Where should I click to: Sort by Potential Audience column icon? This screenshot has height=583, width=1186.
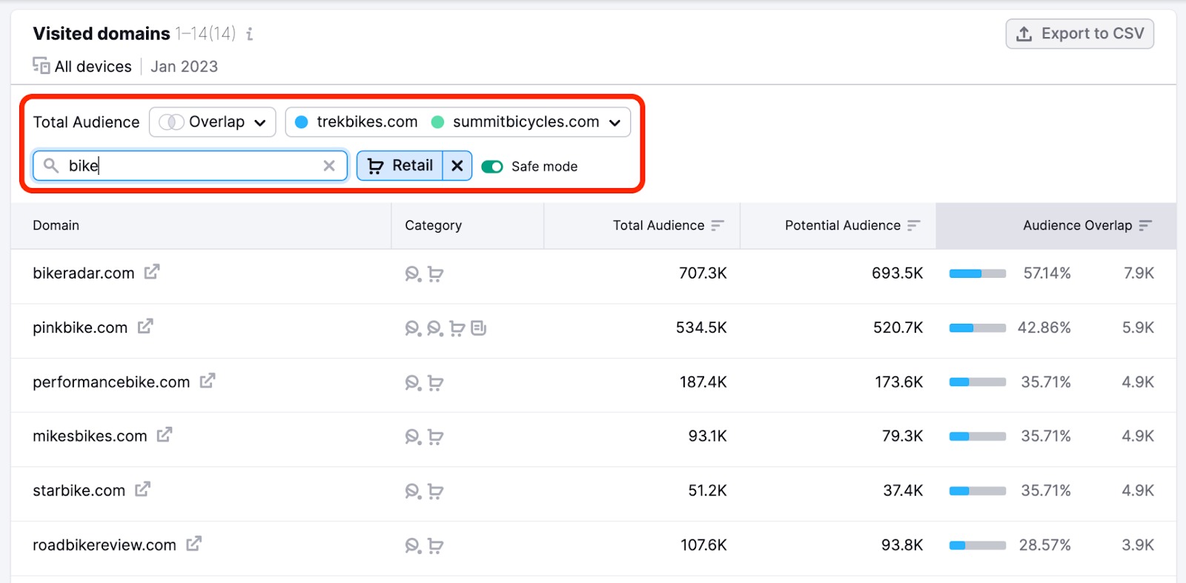click(913, 225)
